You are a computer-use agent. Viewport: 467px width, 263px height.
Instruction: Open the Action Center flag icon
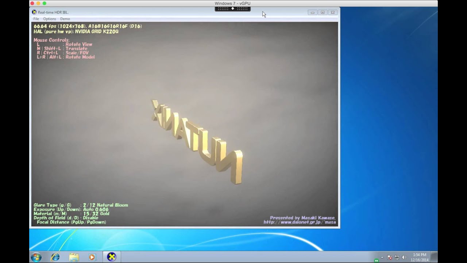coord(390,257)
